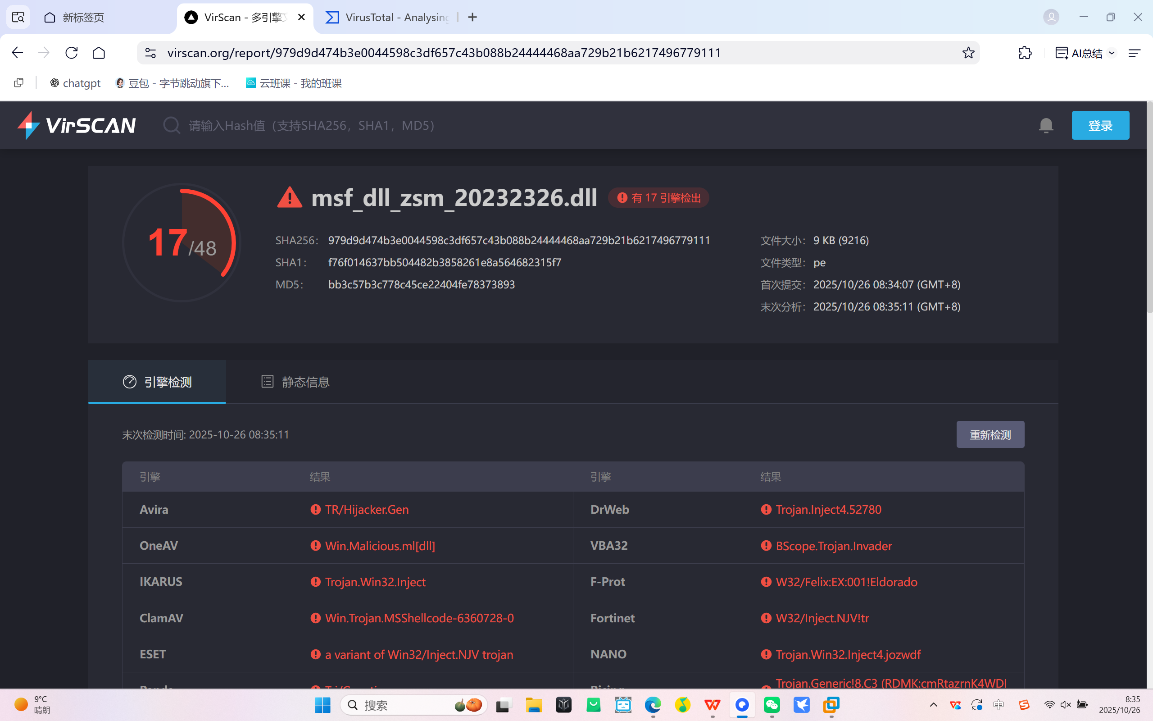This screenshot has width=1153, height=721.
Task: Switch to the 静态信息 tab
Action: [x=295, y=382]
